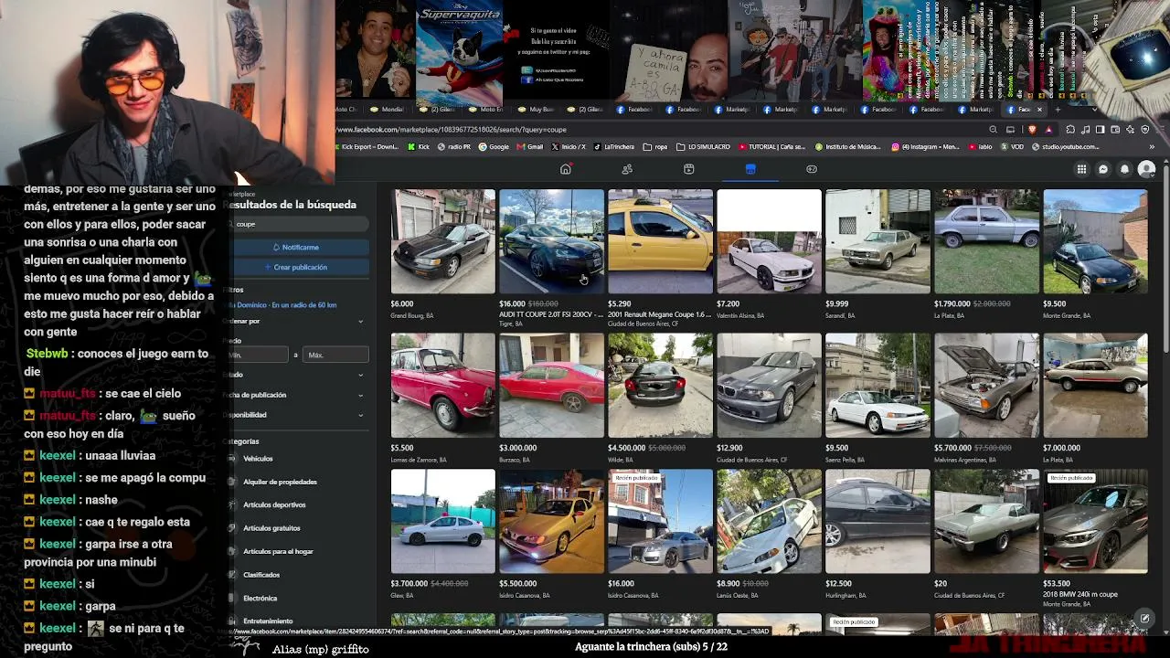Screen dimensions: 1170x658
Task: Open the Gmail bookmark
Action: [x=530, y=146]
